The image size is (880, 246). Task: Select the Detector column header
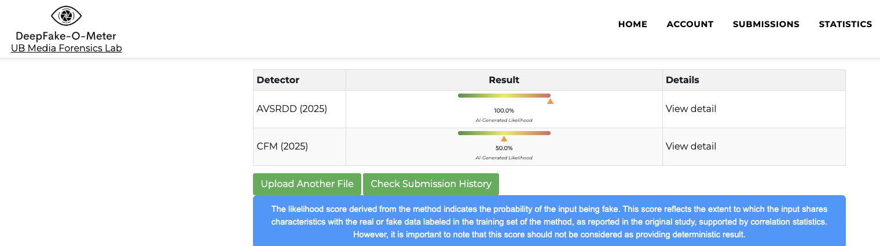pos(278,80)
